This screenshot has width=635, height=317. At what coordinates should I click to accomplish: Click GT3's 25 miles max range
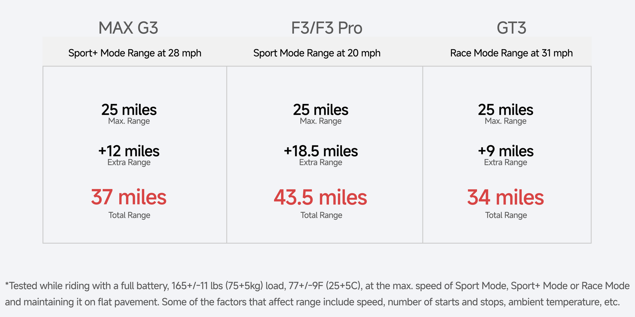pos(506,110)
